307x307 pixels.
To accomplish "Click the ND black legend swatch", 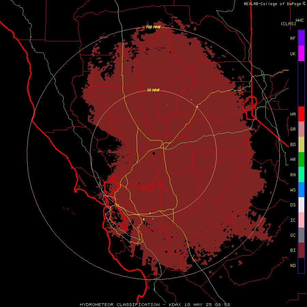I will (x=301, y=265).
